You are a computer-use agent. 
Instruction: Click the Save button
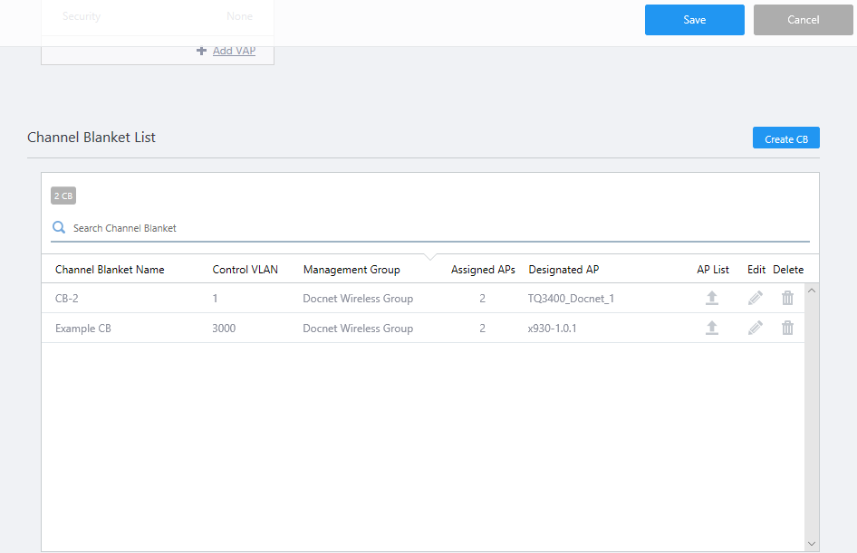(695, 20)
